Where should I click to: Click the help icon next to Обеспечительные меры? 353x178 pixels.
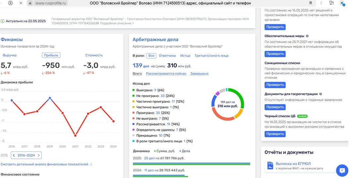coord(307,36)
